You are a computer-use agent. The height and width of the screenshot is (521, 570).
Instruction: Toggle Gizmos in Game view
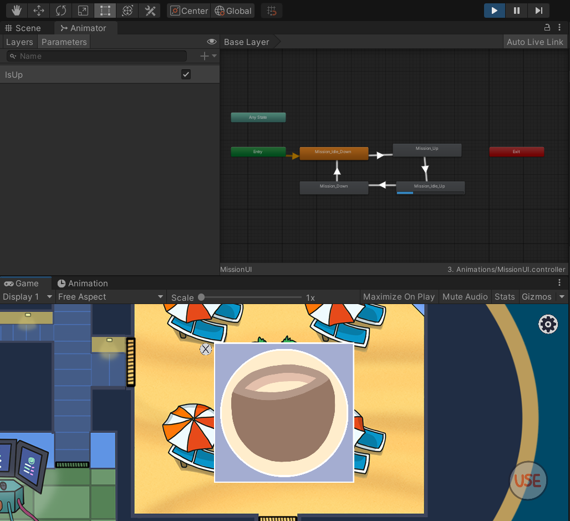pos(537,297)
